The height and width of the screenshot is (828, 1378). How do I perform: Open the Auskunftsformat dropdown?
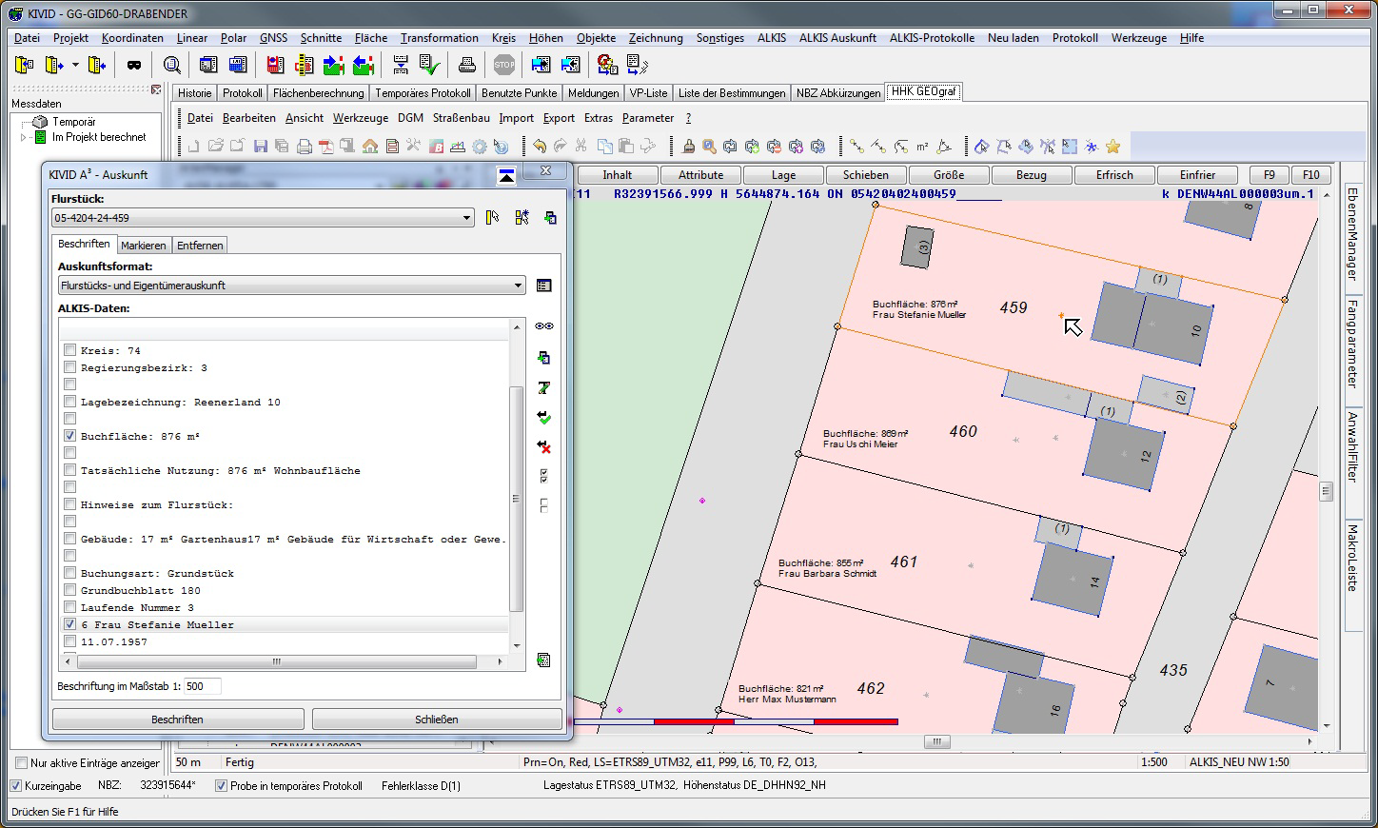(518, 286)
